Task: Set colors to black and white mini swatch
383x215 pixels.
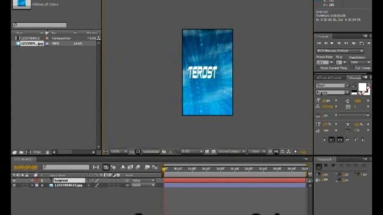Action: (354, 93)
